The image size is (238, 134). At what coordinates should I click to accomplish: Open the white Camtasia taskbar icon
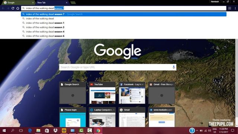click(x=90, y=131)
